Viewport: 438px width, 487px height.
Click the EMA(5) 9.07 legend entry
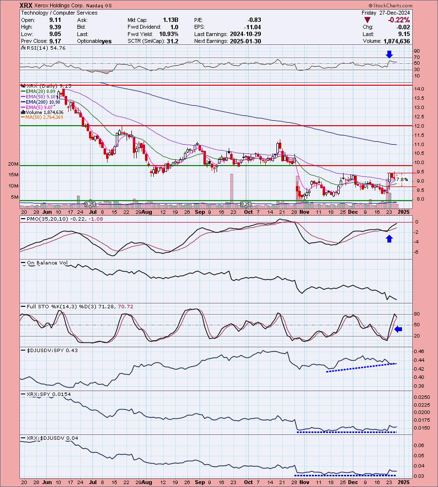tap(37, 107)
